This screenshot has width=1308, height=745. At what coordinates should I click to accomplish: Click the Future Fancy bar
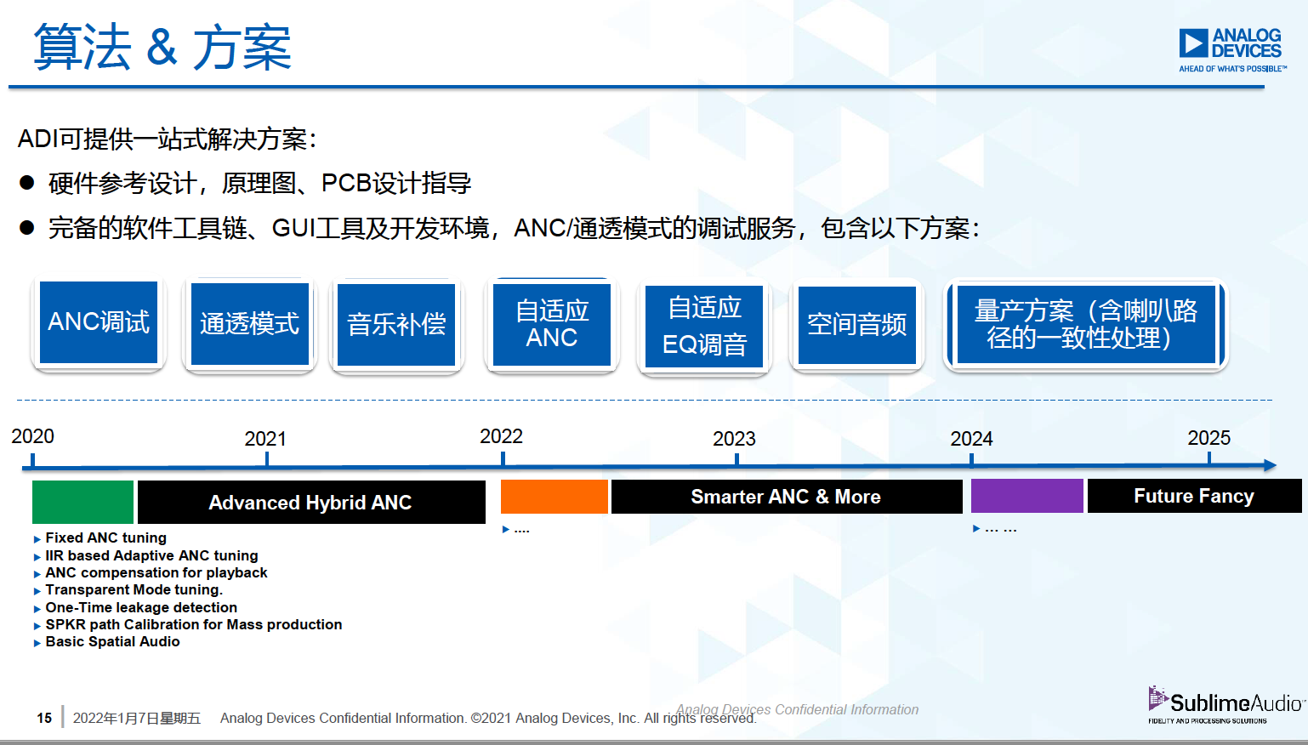pos(1193,496)
